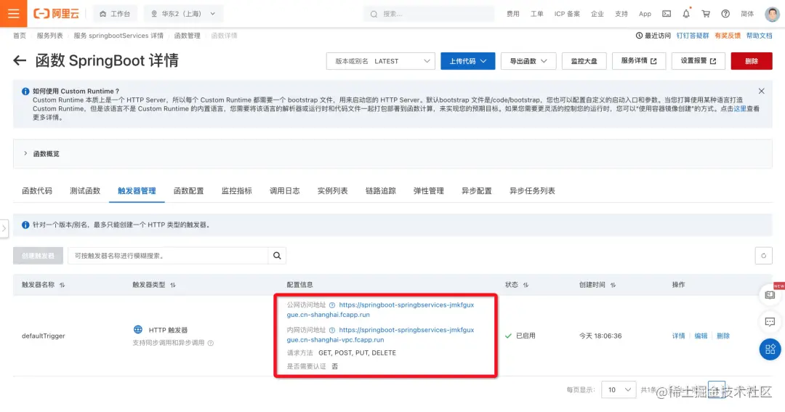Image resolution: width=785 pixels, height=412 pixels.
Task: Click 删除 link in defaultTrigger row
Action: click(723, 336)
